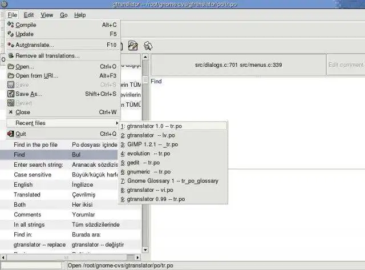The height and width of the screenshot is (270, 365).
Task: Open the View menu
Action: tap(47, 15)
